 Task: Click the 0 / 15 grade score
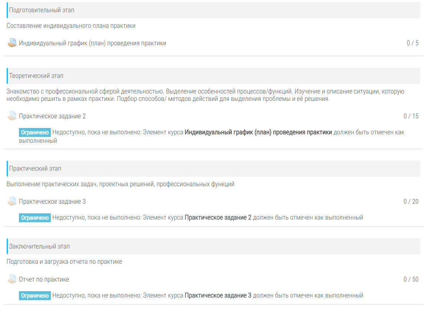pos(411,116)
